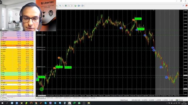Click the search magnifier at top right
The width and height of the screenshot is (188, 105).
tap(183, 6)
